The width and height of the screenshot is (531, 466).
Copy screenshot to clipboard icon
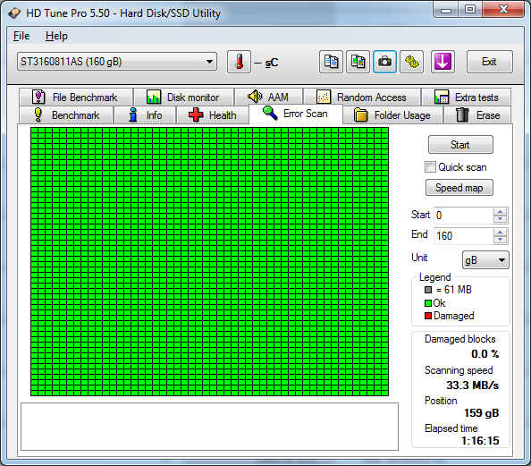[x=358, y=62]
